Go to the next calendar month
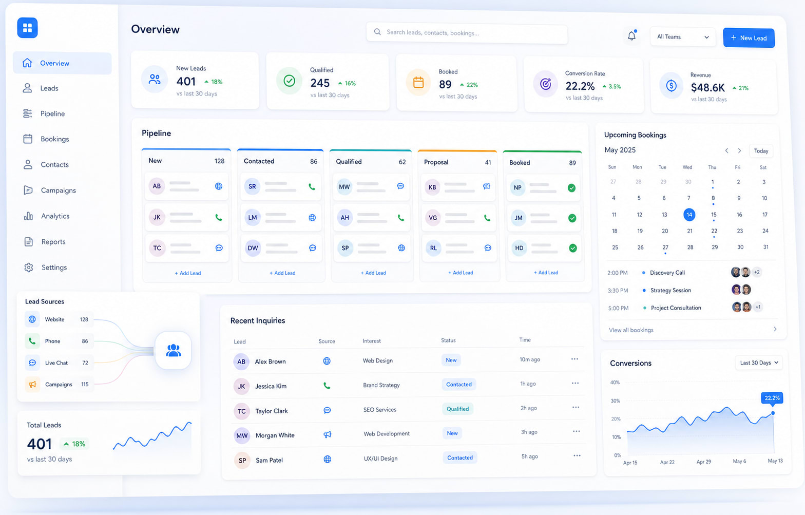Screen dimensions: 805x515 (x=739, y=150)
